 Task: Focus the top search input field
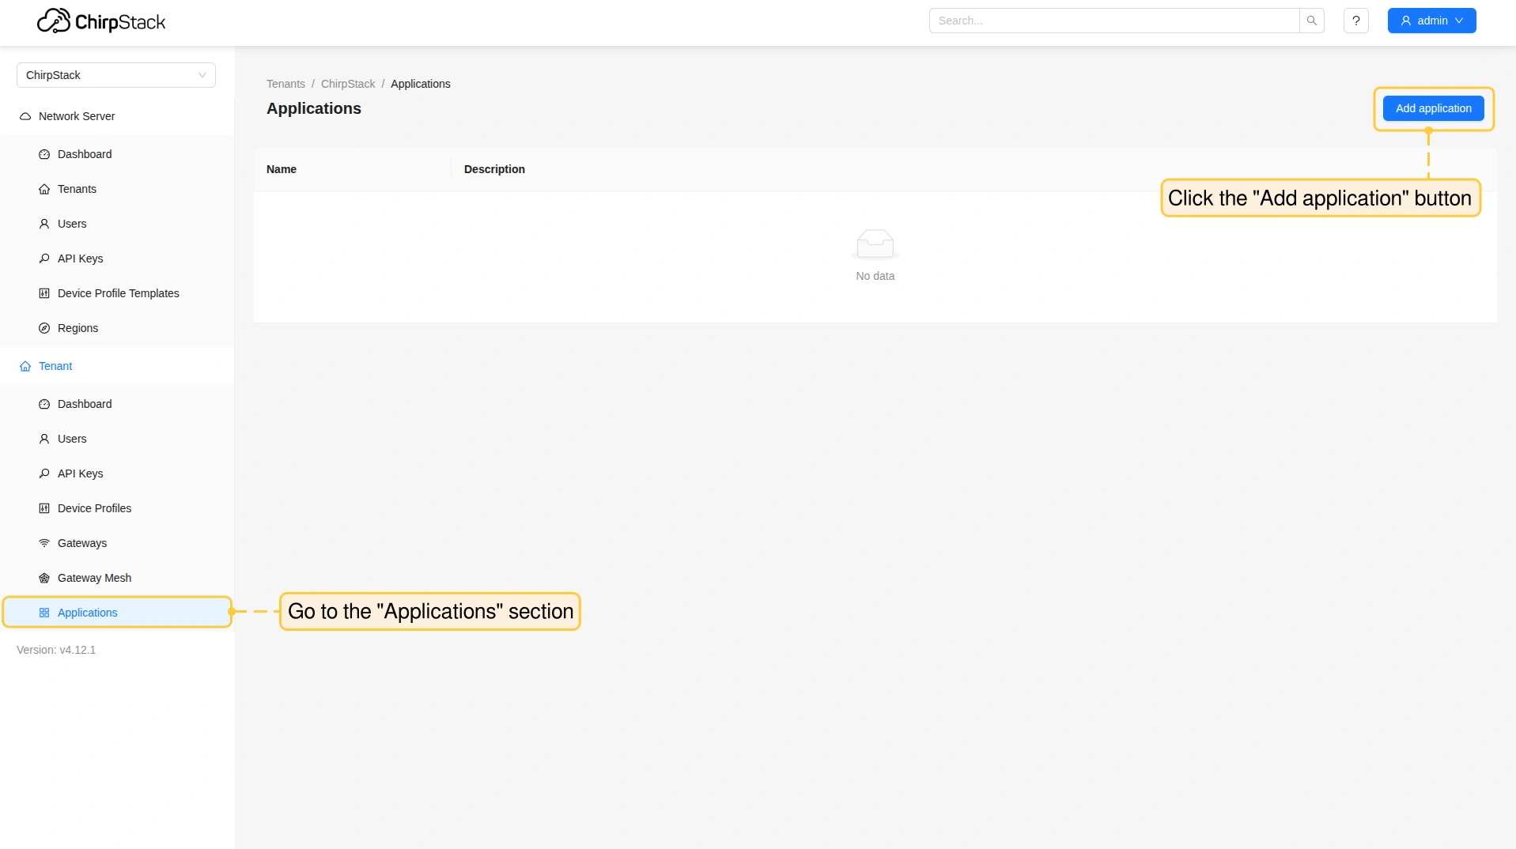pyautogui.click(x=1113, y=21)
